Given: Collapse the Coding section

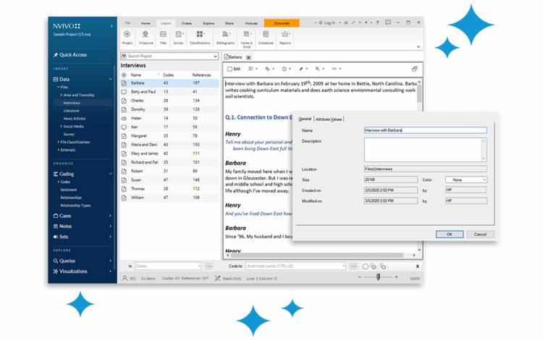Looking at the screenshot, I should (110, 174).
